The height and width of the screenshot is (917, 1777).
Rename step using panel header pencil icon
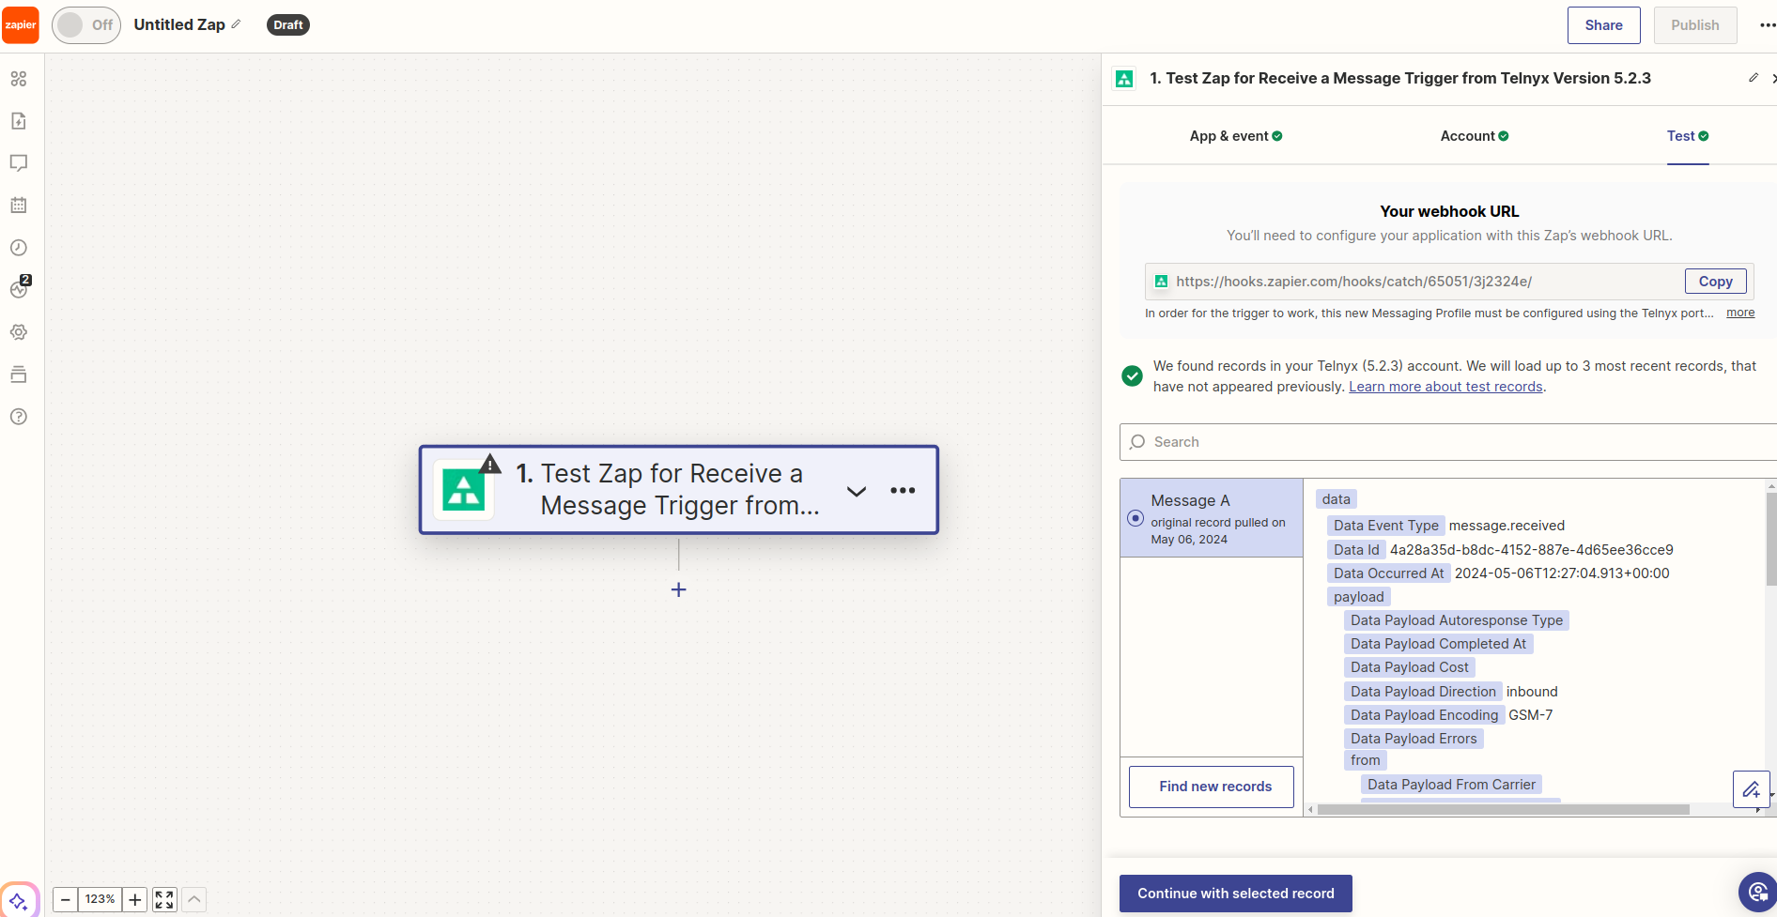1754,78
